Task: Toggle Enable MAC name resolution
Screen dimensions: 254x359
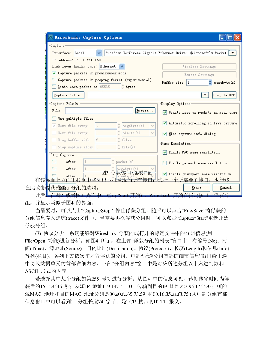Action: 165,152
